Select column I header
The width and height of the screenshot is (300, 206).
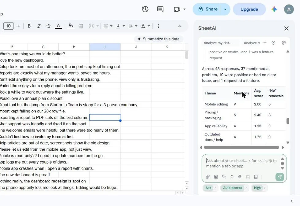pos(105,47)
